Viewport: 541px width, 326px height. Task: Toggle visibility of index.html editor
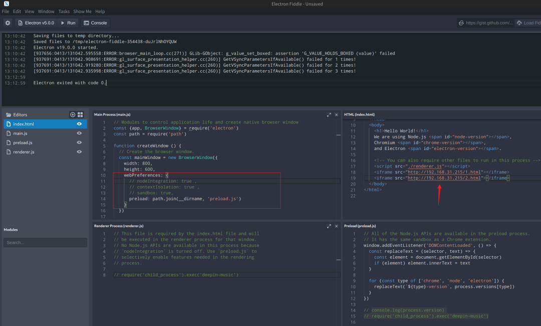tap(79, 124)
